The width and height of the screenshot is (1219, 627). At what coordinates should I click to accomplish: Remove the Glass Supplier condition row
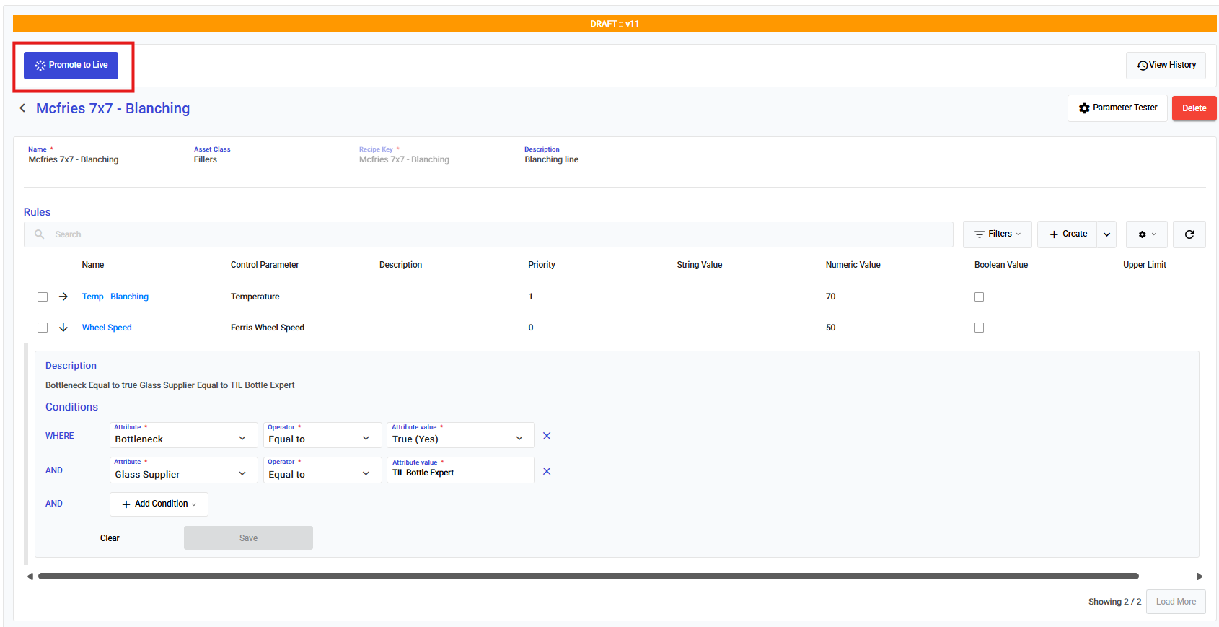547,471
